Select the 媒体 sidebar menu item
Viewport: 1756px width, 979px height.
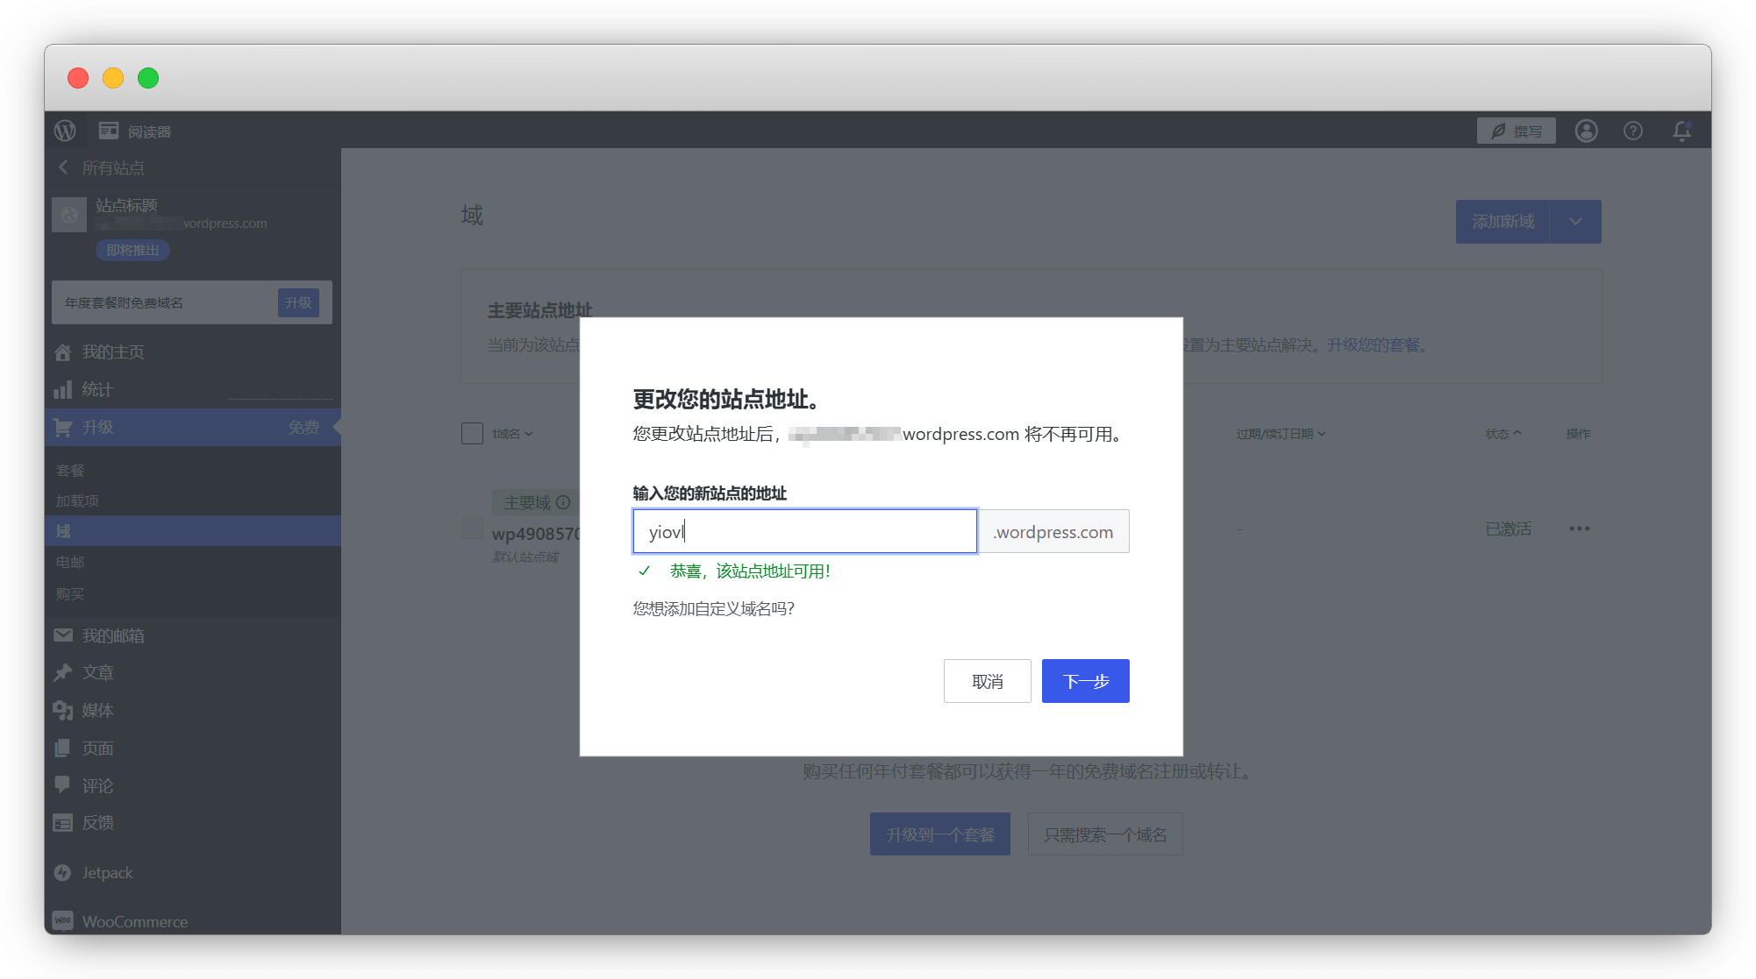tap(97, 711)
